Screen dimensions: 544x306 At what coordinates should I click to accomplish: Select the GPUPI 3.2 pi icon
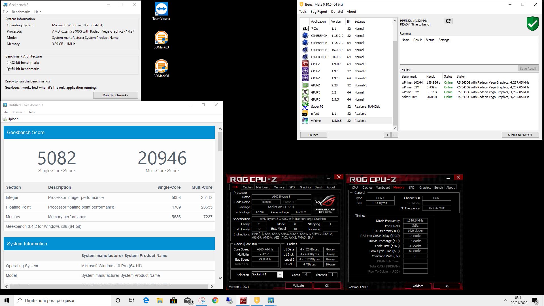305,92
